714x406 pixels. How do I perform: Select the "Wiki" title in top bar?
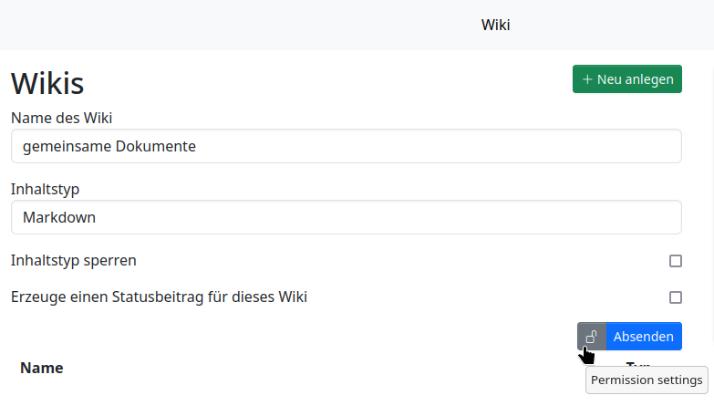[x=495, y=25]
